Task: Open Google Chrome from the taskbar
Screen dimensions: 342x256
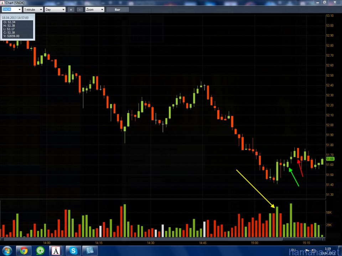Action: tap(24, 251)
